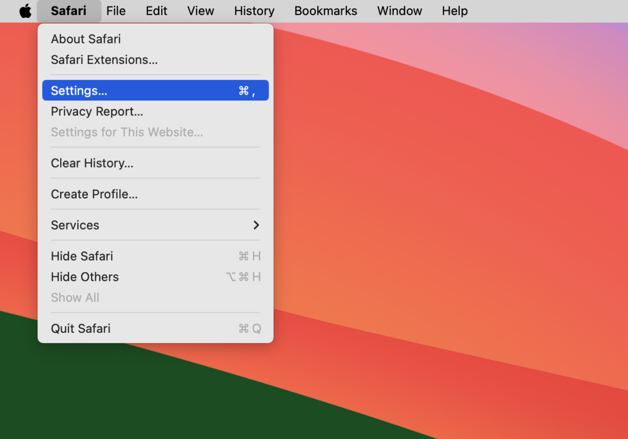
Task: Open the Window menu
Action: coord(399,11)
